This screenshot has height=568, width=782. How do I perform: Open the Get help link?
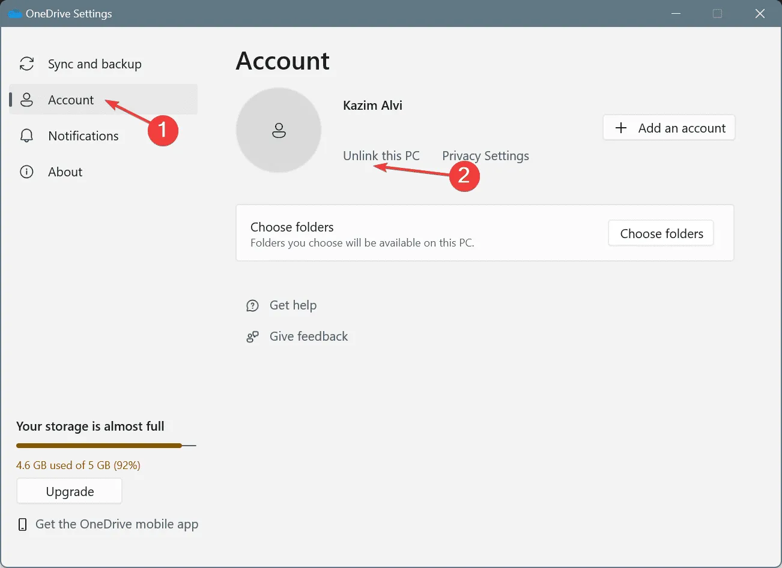coord(293,305)
